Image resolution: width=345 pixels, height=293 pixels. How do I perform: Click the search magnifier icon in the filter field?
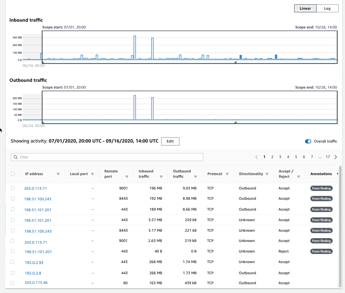point(16,157)
